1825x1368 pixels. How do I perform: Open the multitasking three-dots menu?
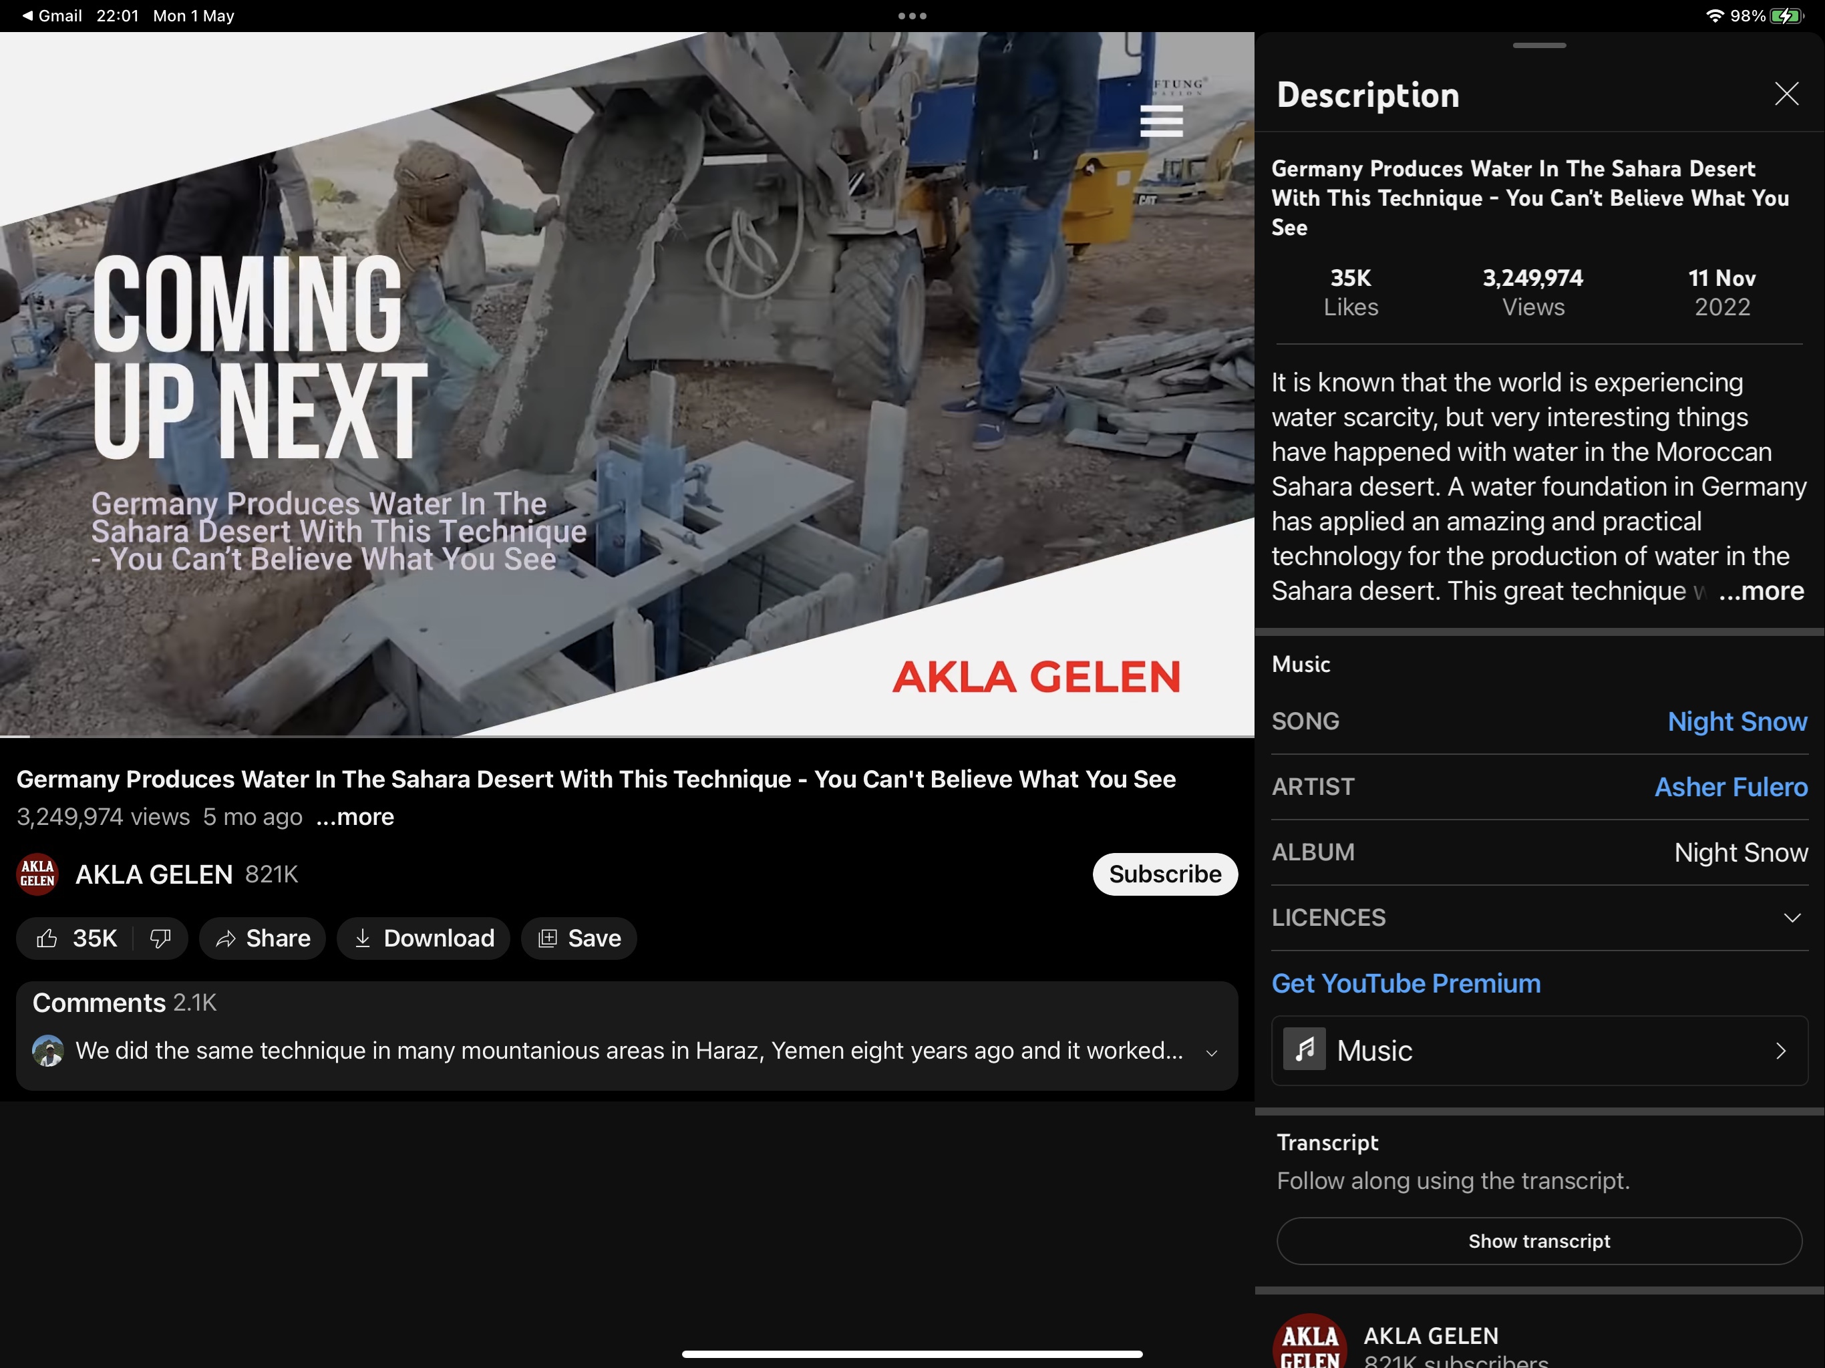(x=912, y=15)
